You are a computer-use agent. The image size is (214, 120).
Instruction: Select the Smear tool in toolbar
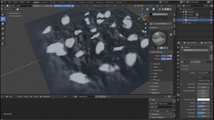[x=3, y=24]
